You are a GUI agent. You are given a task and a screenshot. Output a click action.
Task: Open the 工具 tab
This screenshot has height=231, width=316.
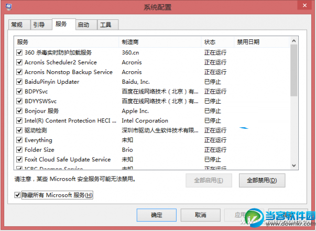coord(107,25)
